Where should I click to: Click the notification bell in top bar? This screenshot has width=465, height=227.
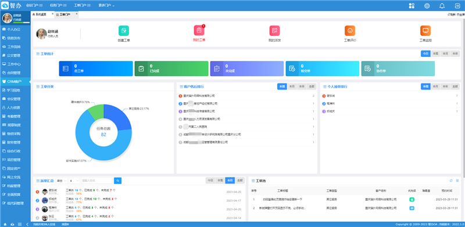click(x=442, y=6)
